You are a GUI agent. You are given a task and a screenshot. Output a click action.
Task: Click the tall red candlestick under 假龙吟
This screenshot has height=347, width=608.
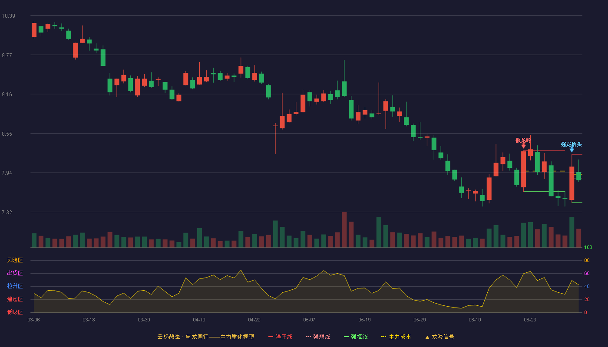coord(523,169)
